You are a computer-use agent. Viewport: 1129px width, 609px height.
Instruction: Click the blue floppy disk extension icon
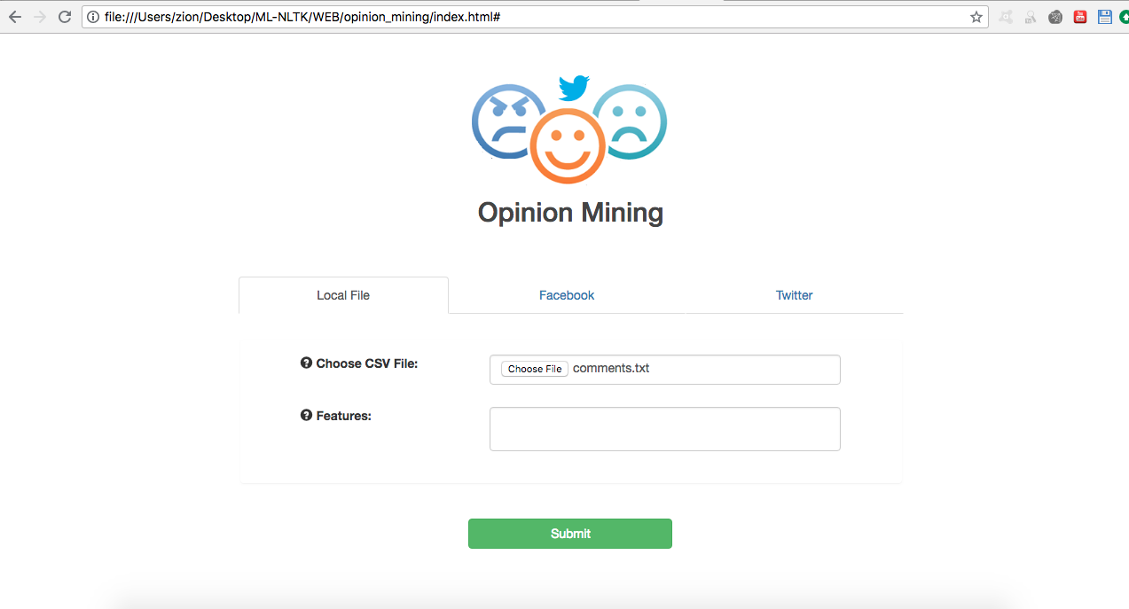click(1104, 17)
